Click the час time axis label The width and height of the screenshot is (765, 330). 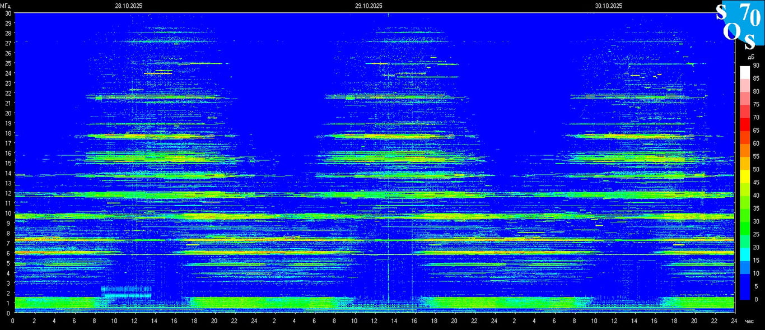749,321
